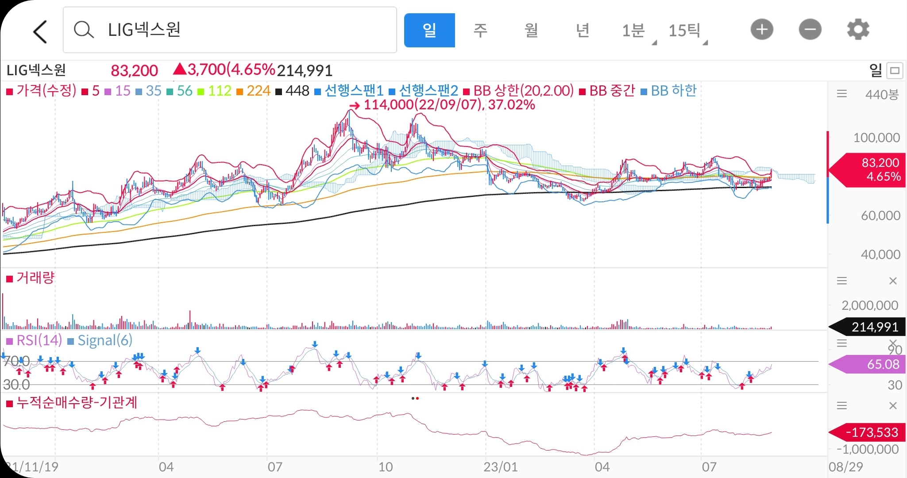Toggle the 448-day moving average legend
The height and width of the screenshot is (478, 907).
click(292, 91)
